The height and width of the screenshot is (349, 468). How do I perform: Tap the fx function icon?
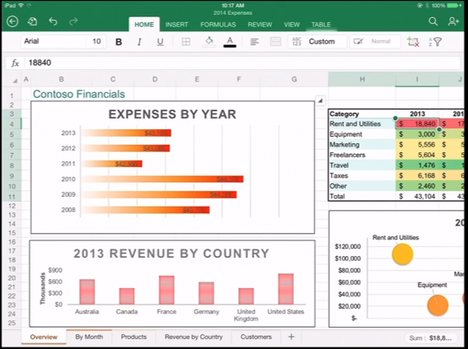(15, 63)
